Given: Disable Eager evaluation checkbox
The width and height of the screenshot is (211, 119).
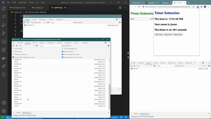Looking at the screenshot, I should [62, 52].
